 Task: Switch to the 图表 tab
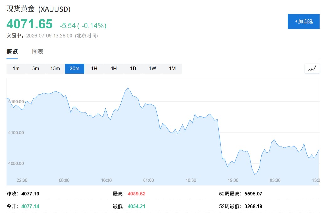click(38, 52)
